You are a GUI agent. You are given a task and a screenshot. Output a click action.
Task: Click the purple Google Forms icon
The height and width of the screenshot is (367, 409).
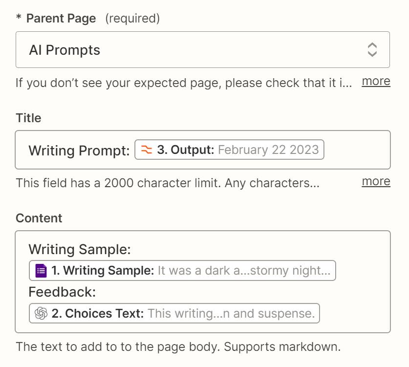[x=41, y=271]
